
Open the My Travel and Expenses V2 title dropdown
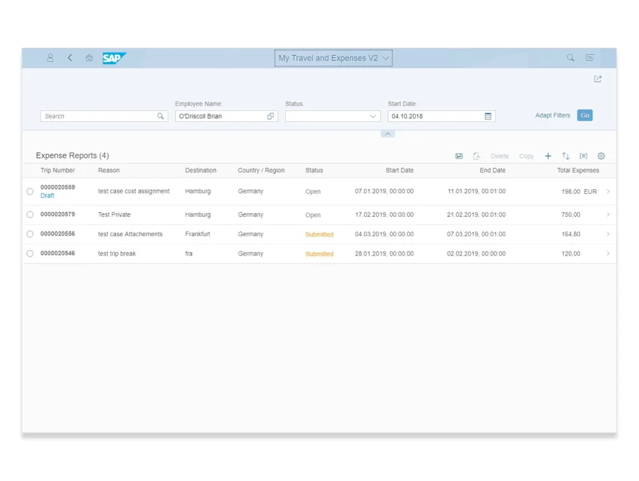coord(333,58)
